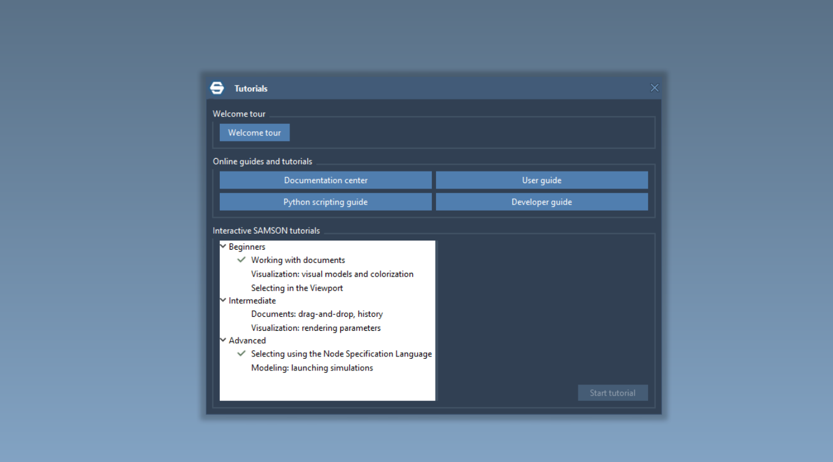Image resolution: width=833 pixels, height=462 pixels.
Task: Click the Start tutorial button
Action: [613, 393]
